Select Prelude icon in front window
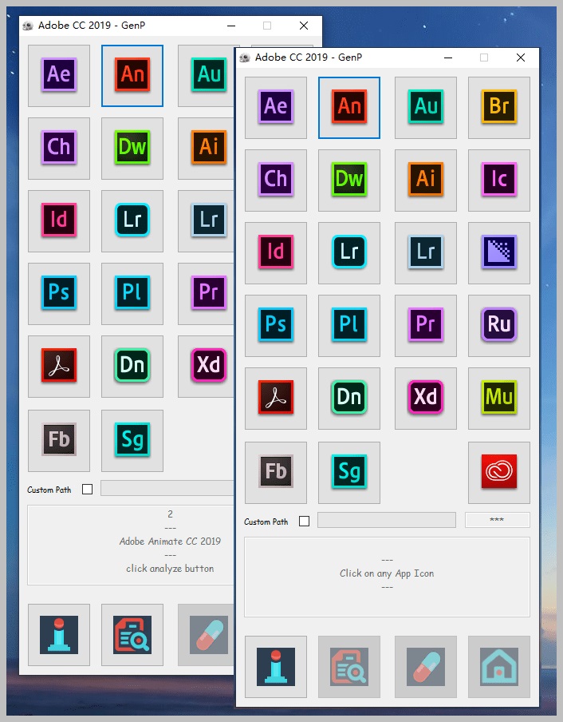The width and height of the screenshot is (563, 722). 349,326
